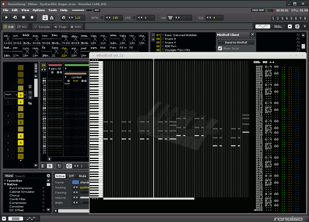Toggle the Snare 9 checkbox
Image resolution: width=309 pixels, height=222 pixels.
point(163,39)
